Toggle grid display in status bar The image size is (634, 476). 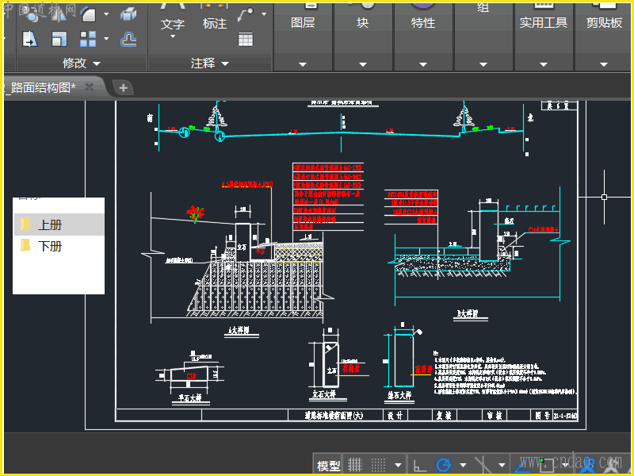tap(356, 464)
